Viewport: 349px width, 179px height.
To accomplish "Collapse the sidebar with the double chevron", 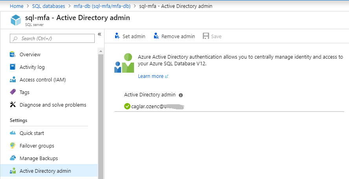I will (x=99, y=34).
